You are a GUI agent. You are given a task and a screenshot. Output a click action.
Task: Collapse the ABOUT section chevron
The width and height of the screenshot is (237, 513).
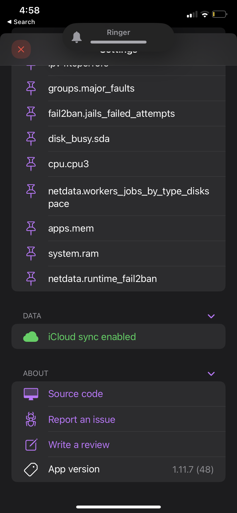pos(211,374)
